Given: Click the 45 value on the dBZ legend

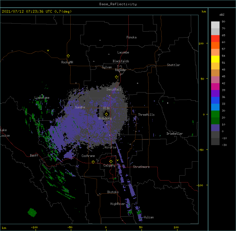Looking at the screenshot, I should point(223,77).
